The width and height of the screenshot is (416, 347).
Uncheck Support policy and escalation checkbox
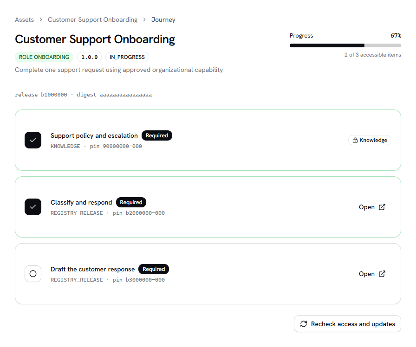pos(33,140)
